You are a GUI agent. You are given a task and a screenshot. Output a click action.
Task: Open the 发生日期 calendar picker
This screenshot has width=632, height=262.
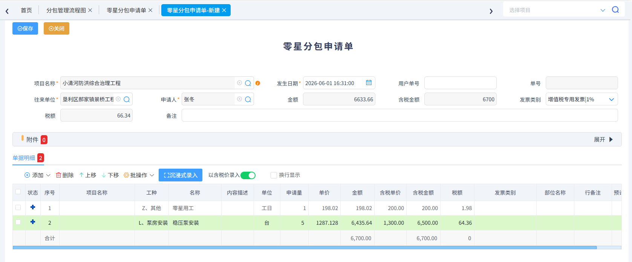click(369, 83)
